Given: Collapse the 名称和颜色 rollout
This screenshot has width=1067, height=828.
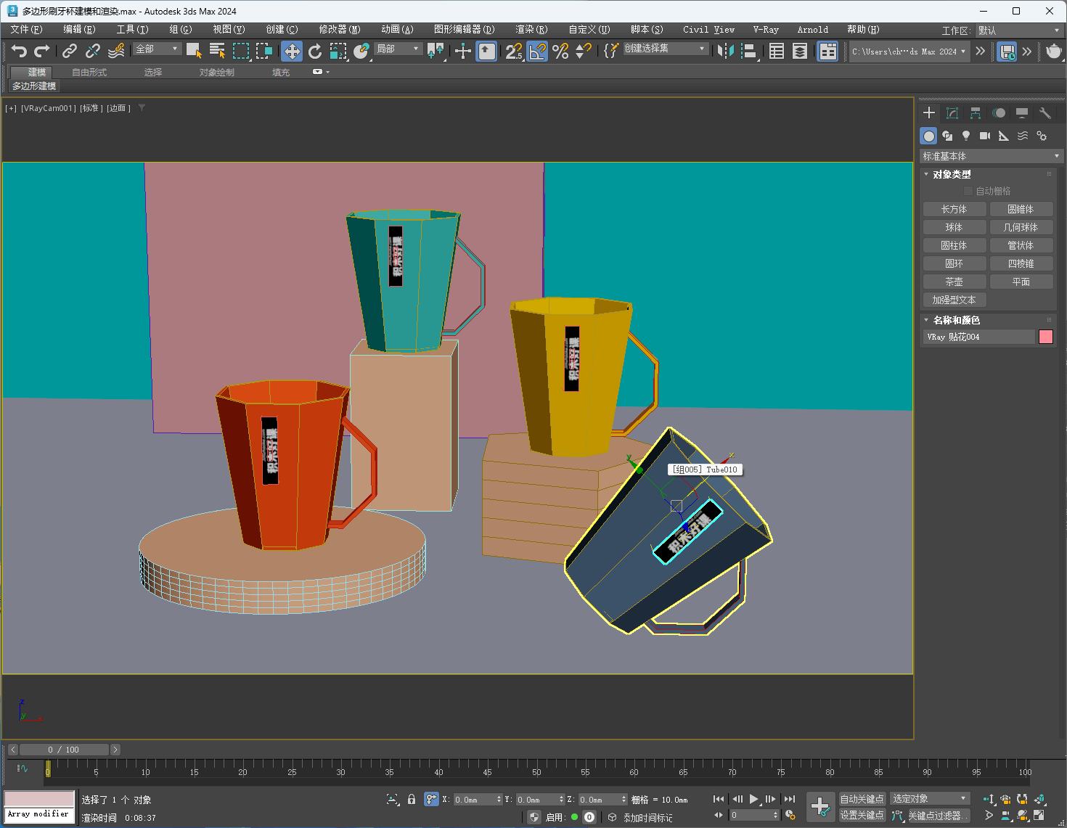Looking at the screenshot, I should pyautogui.click(x=956, y=320).
